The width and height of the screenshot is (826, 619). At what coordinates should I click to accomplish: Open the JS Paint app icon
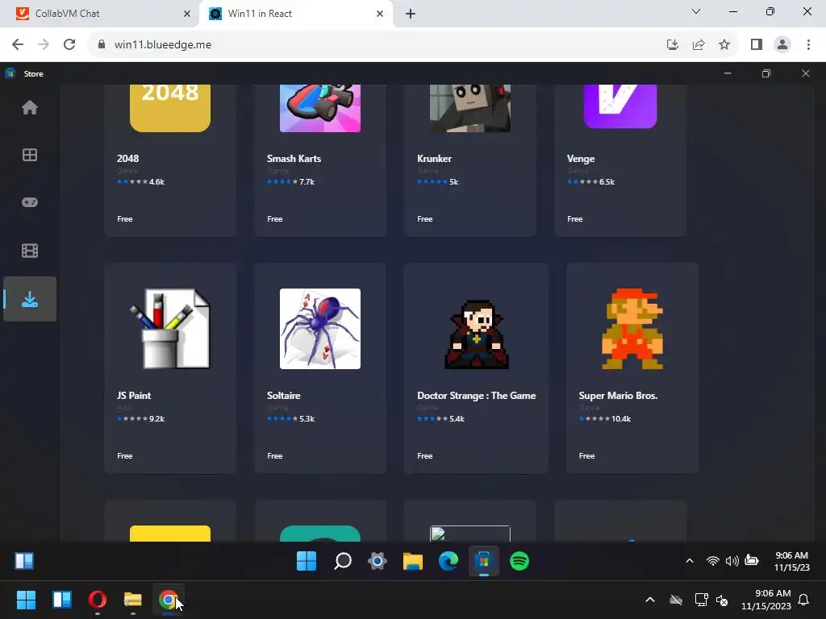170,329
